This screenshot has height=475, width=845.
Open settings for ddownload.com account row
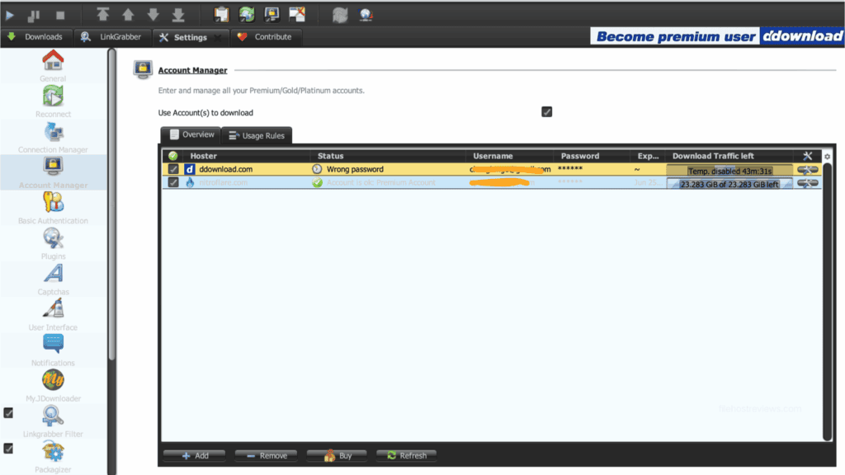pos(807,170)
